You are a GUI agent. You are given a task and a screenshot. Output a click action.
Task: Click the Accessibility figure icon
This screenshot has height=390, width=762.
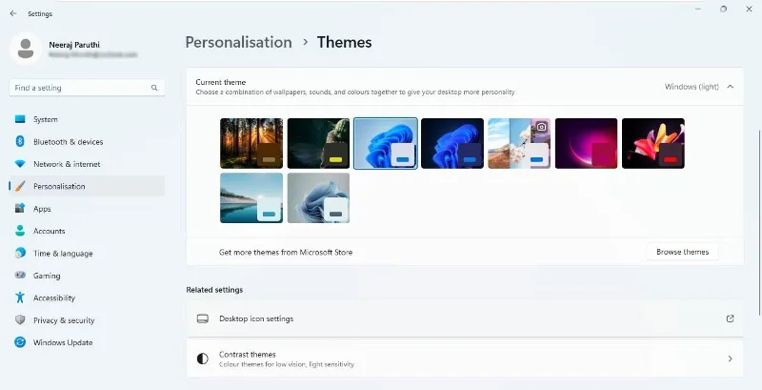coord(20,298)
